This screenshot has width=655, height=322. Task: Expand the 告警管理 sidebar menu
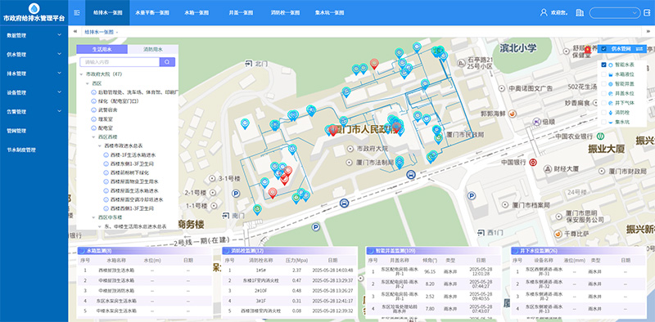(34, 112)
